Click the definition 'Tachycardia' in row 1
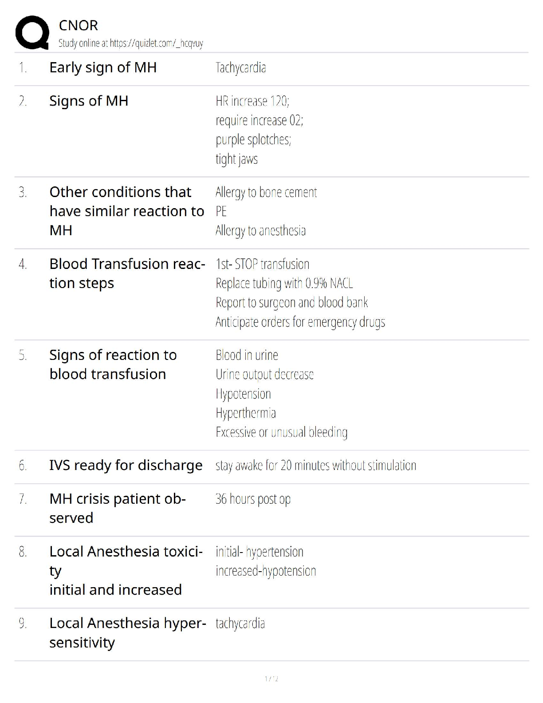 240,68
